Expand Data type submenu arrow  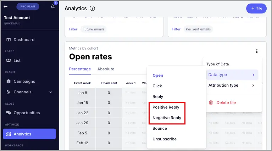coord(253,75)
